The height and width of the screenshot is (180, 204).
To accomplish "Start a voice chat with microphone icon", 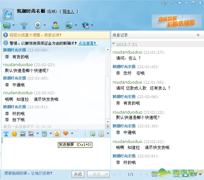I will [x=24, y=25].
